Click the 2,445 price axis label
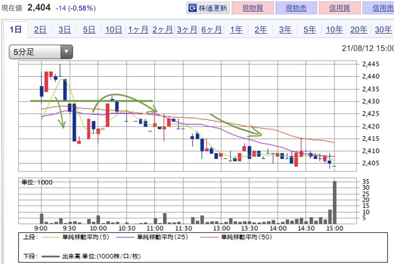This screenshot has height=264, width=394. click(x=371, y=64)
